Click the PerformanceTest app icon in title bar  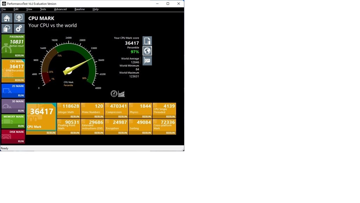(4, 4)
